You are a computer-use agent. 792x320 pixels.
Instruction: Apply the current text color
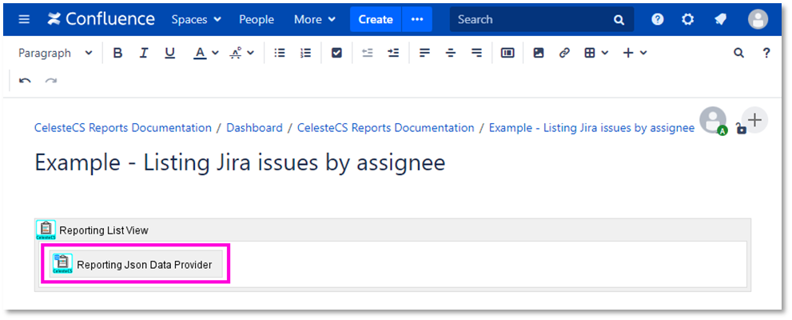(200, 53)
